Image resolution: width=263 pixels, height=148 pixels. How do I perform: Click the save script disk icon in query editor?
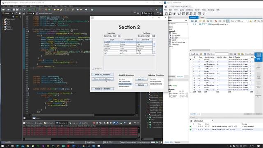pos(196,21)
